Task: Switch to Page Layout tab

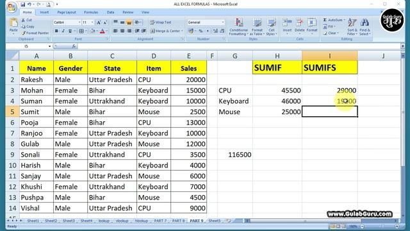Action: click(x=67, y=12)
